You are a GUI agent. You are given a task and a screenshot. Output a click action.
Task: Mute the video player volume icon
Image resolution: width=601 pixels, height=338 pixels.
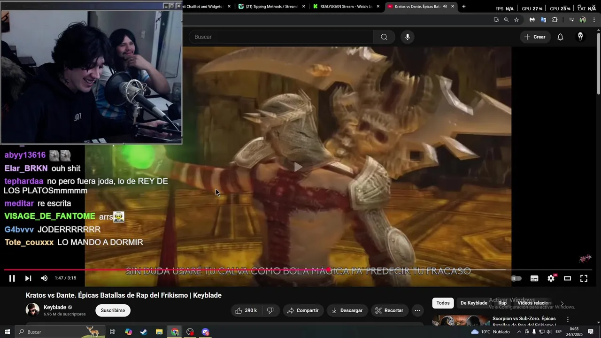[x=44, y=278]
